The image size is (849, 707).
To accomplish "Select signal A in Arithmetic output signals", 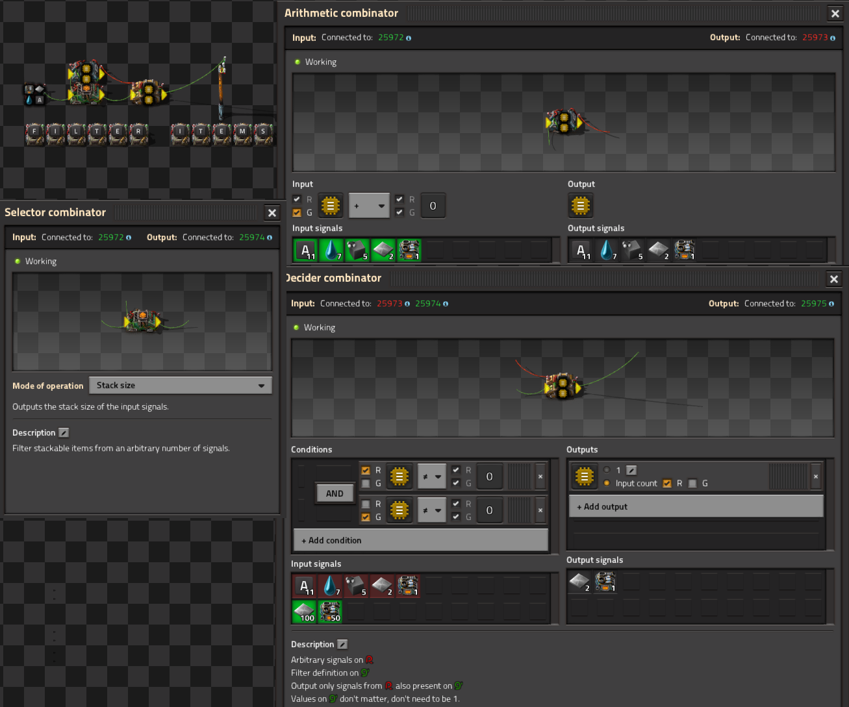I will point(581,250).
